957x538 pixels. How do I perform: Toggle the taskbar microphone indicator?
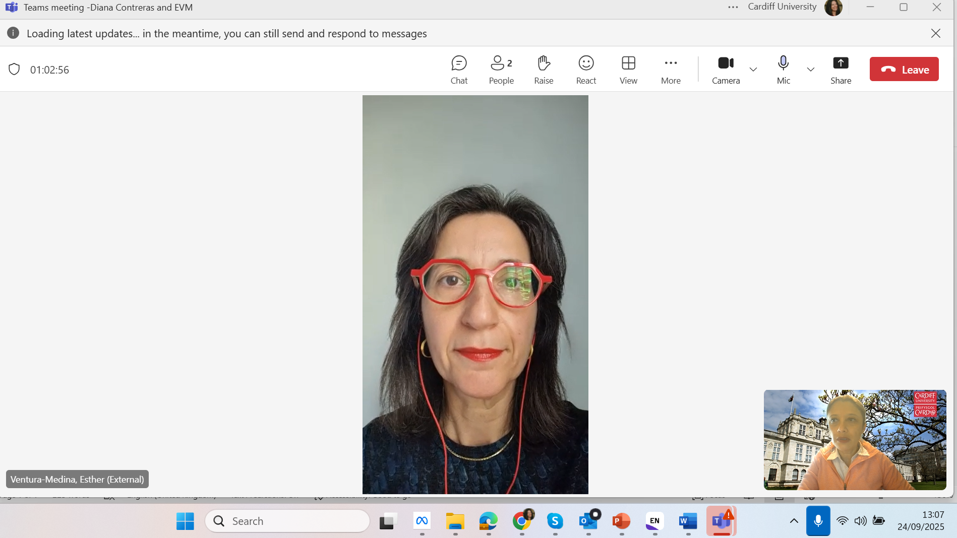818,521
